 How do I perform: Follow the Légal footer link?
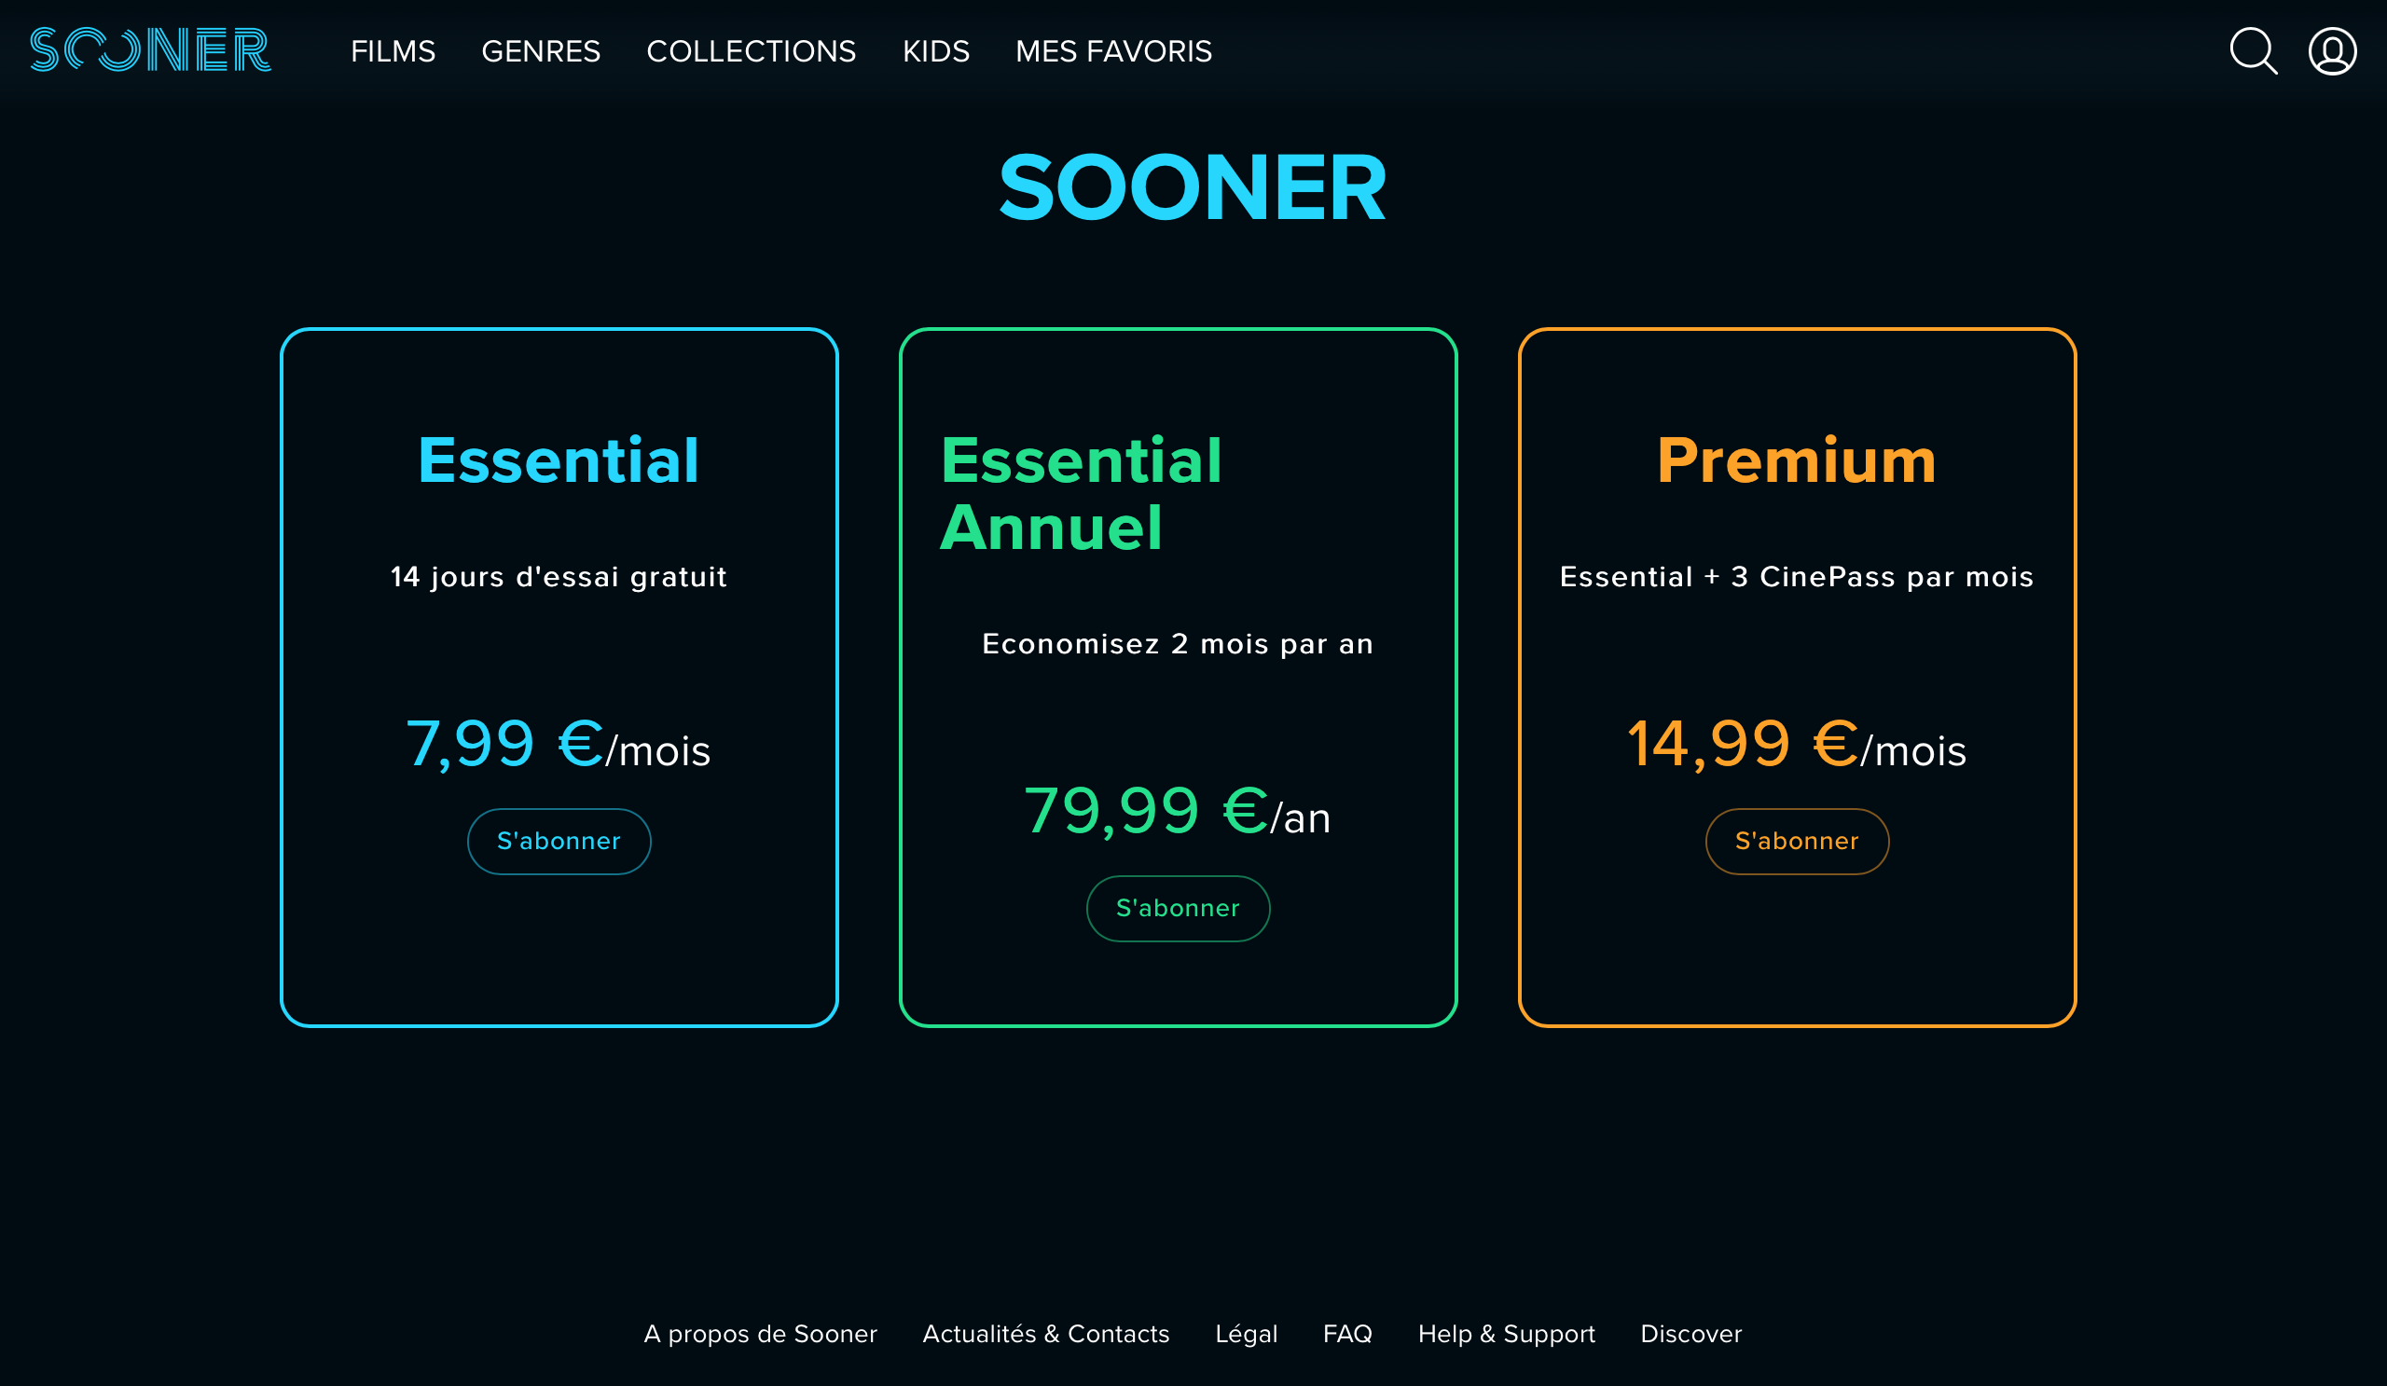(x=1246, y=1333)
